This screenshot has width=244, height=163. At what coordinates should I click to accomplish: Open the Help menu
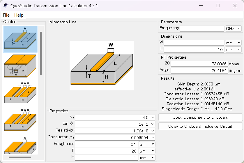point(19,15)
